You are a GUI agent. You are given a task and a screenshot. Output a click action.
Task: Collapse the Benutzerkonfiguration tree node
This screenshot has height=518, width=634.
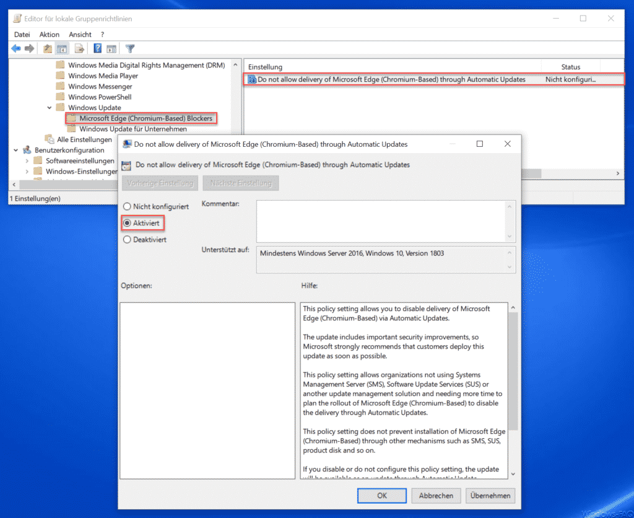click(15, 150)
